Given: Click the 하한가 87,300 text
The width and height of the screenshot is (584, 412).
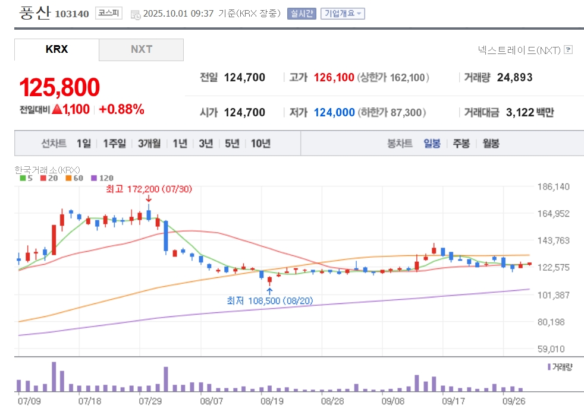Looking at the screenshot, I should pos(392,112).
